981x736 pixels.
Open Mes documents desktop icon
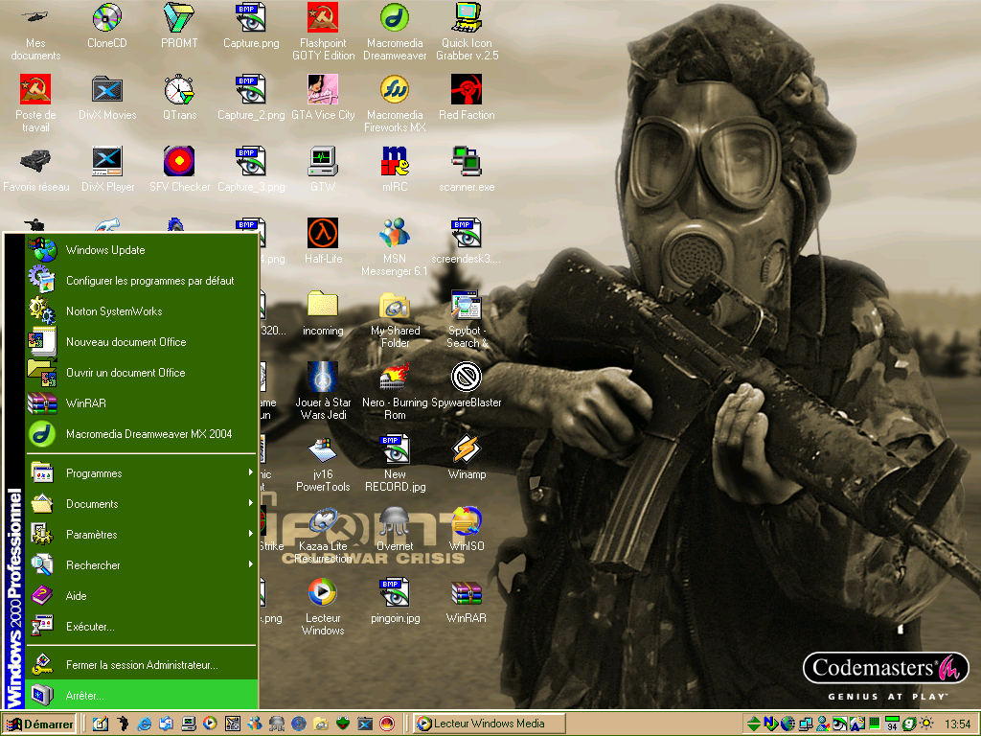35,32
